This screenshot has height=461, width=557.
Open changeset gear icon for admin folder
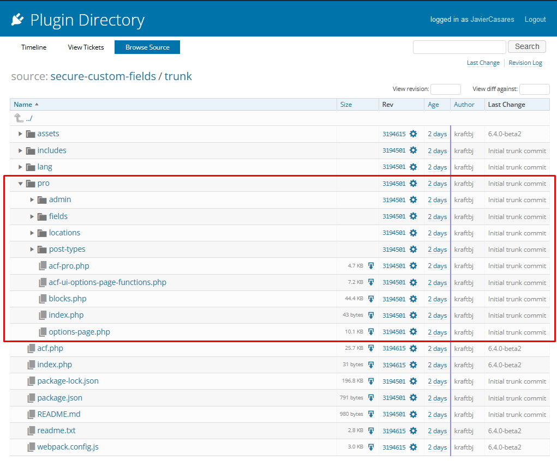[x=413, y=200]
